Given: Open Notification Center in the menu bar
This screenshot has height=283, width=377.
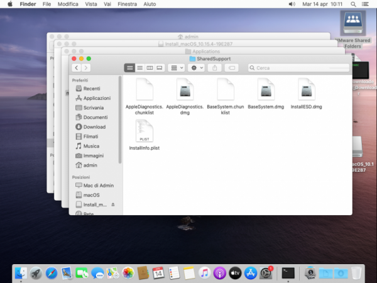Looking at the screenshot, I should pyautogui.click(x=365, y=4).
